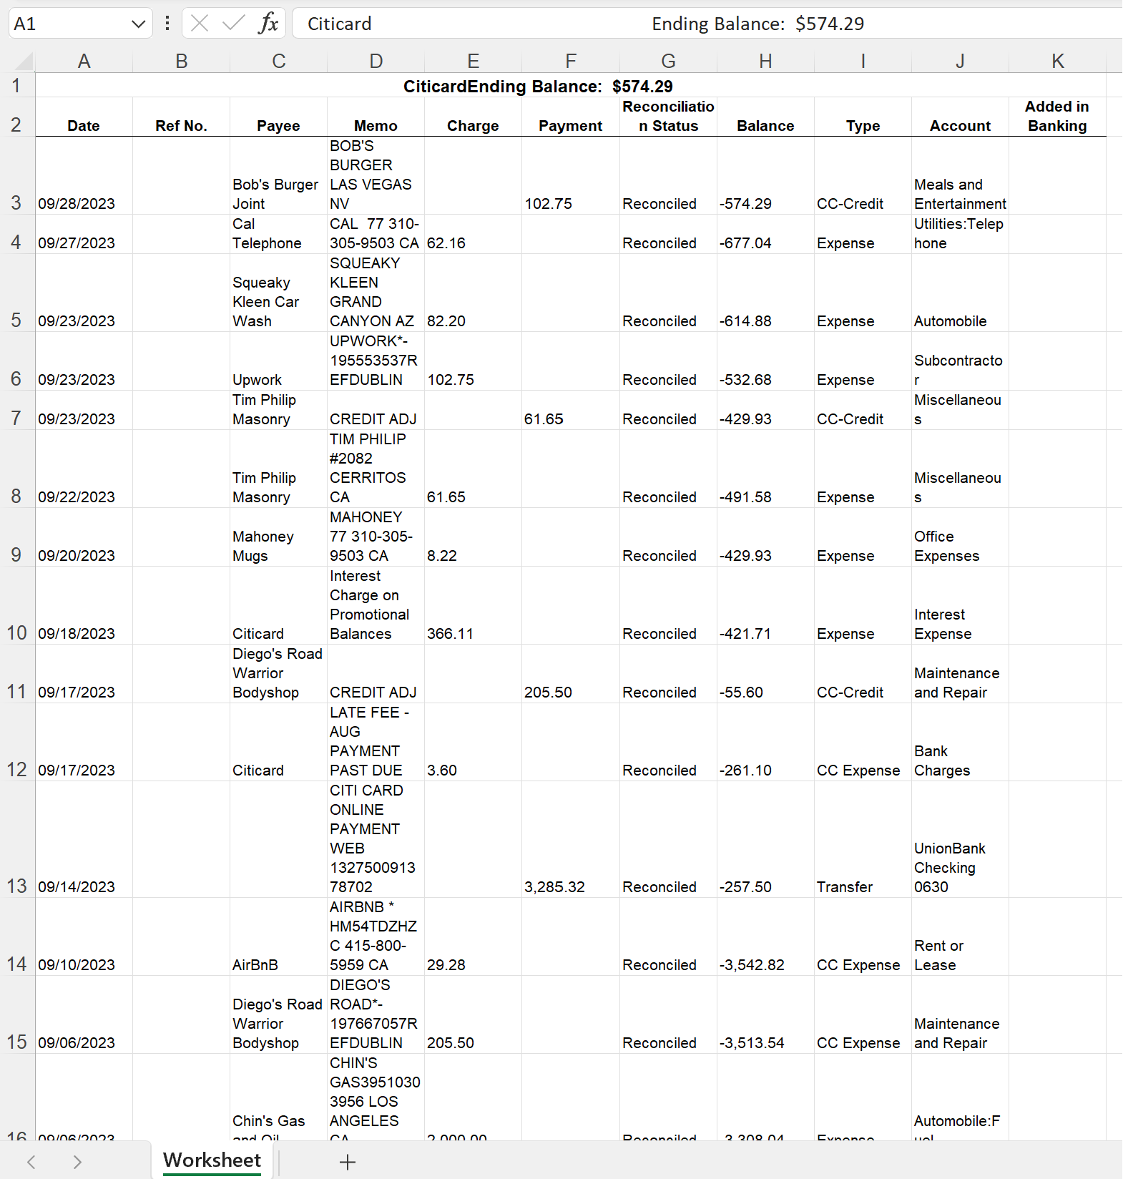Select the Mahoney Mugs payee cell

pos(279,537)
